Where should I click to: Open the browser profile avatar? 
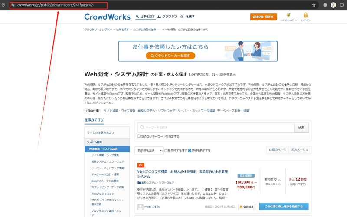coord(333,5)
